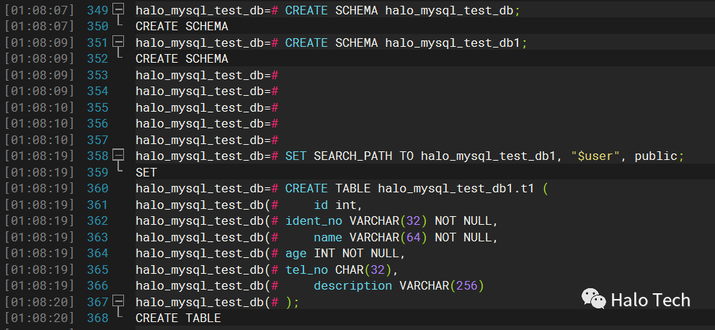Select line number 368 in the gutter
Image resolution: width=715 pixels, height=330 pixels.
click(97, 318)
